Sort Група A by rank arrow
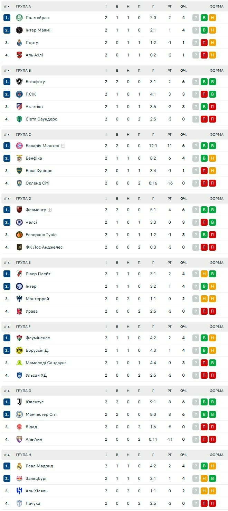 [7, 7]
